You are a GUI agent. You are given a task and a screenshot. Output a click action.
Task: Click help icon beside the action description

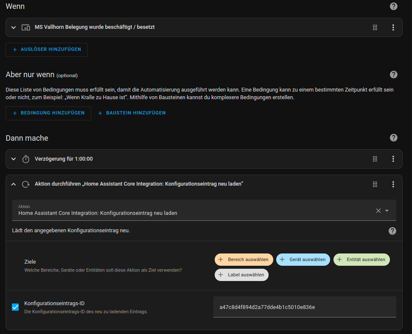point(392,231)
